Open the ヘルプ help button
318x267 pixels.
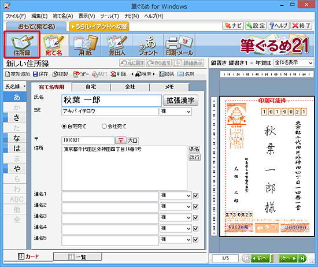coord(279,26)
